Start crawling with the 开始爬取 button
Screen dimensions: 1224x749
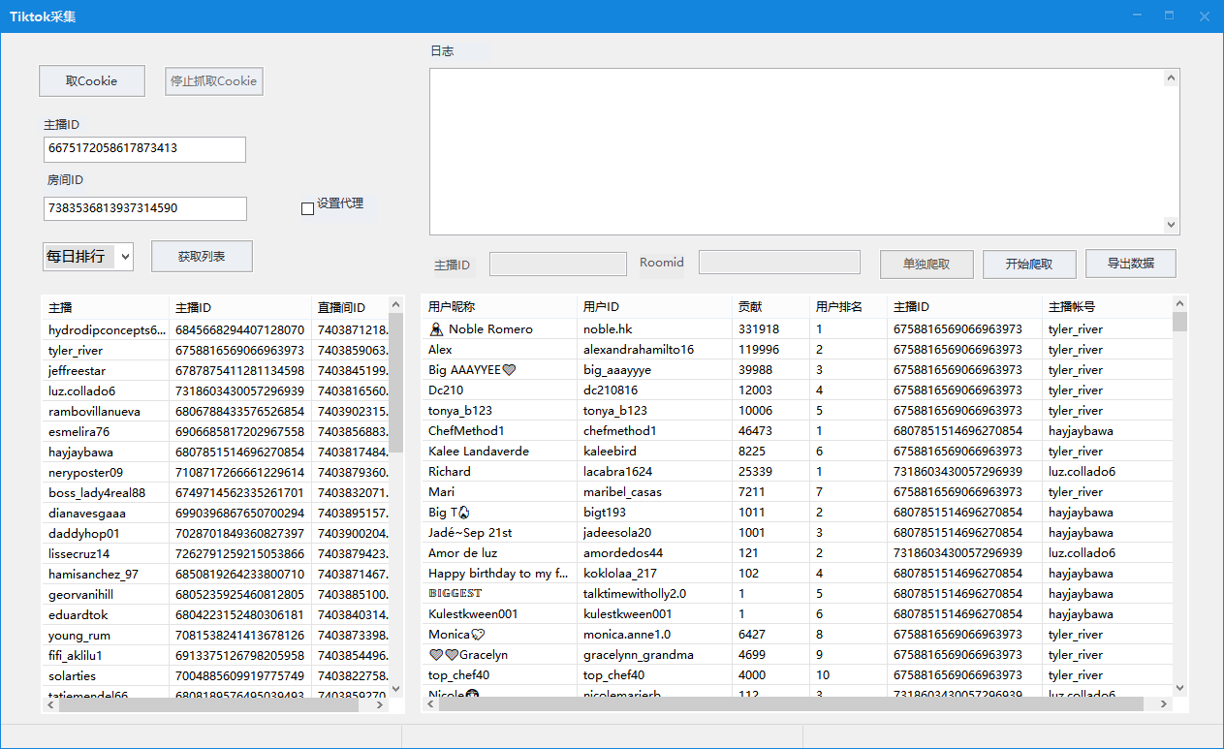pyautogui.click(x=1028, y=264)
